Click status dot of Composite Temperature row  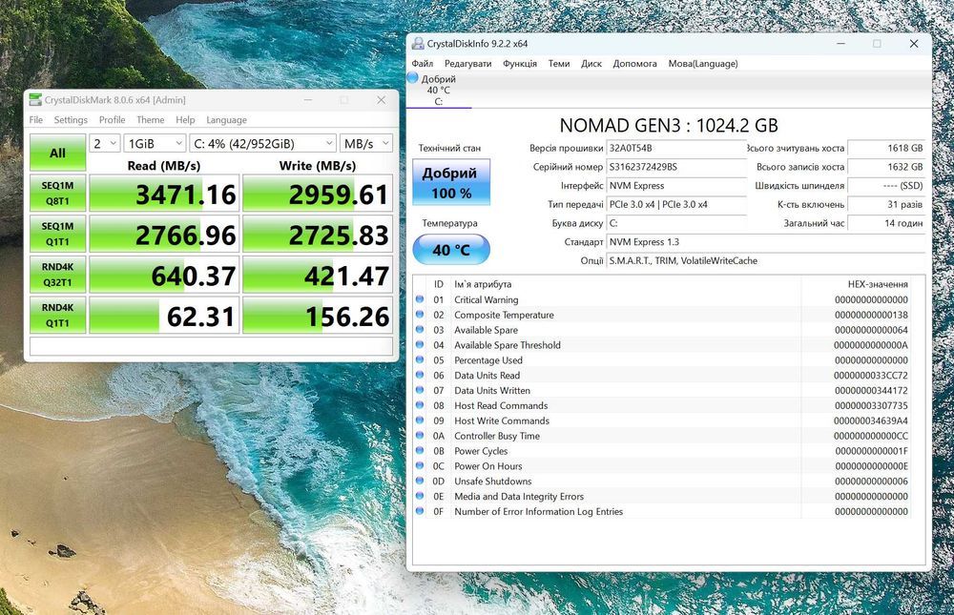point(419,315)
